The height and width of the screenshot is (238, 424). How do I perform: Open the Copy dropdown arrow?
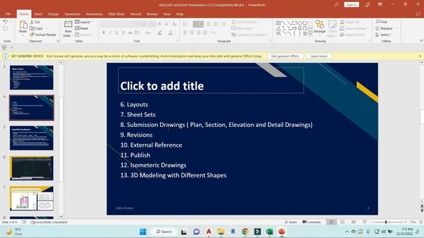pos(46,28)
